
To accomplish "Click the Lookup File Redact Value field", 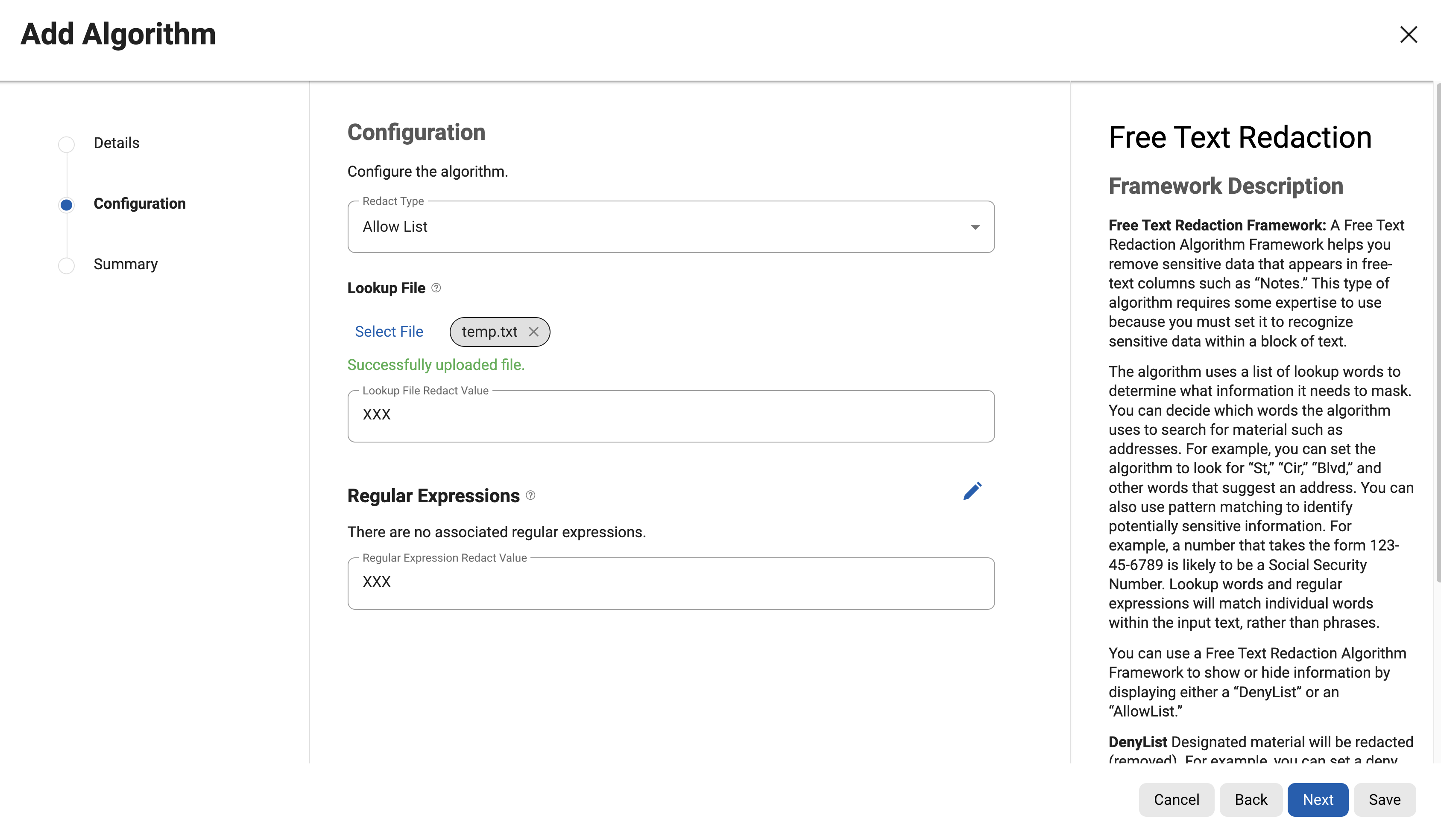I will [x=671, y=415].
